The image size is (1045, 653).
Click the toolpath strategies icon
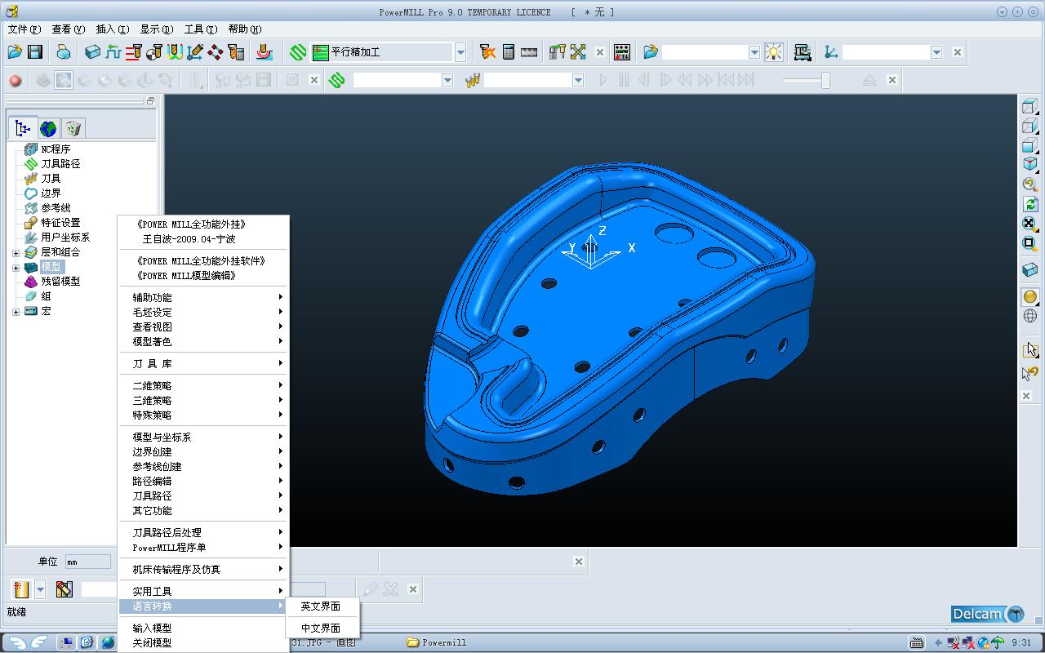coord(265,52)
